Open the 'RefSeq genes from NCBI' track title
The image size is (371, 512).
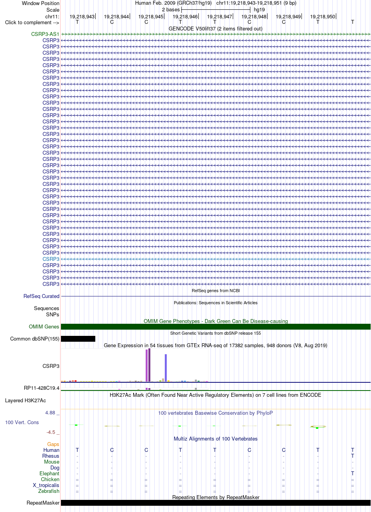pos(216,291)
